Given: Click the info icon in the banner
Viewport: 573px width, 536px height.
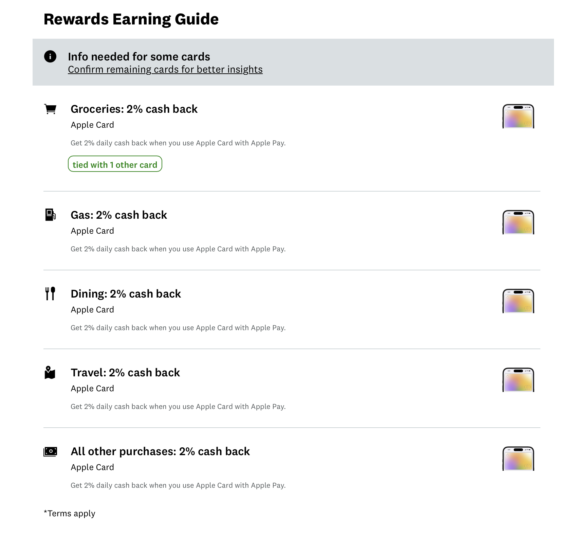Looking at the screenshot, I should click(x=50, y=56).
